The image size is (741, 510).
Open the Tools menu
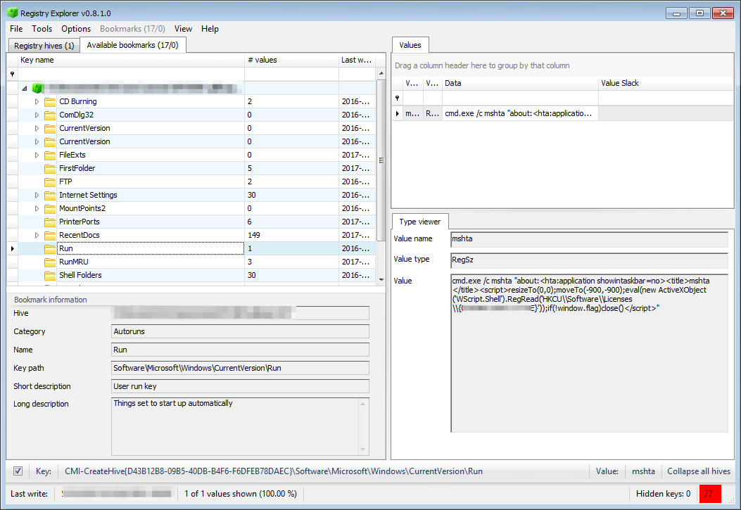42,29
